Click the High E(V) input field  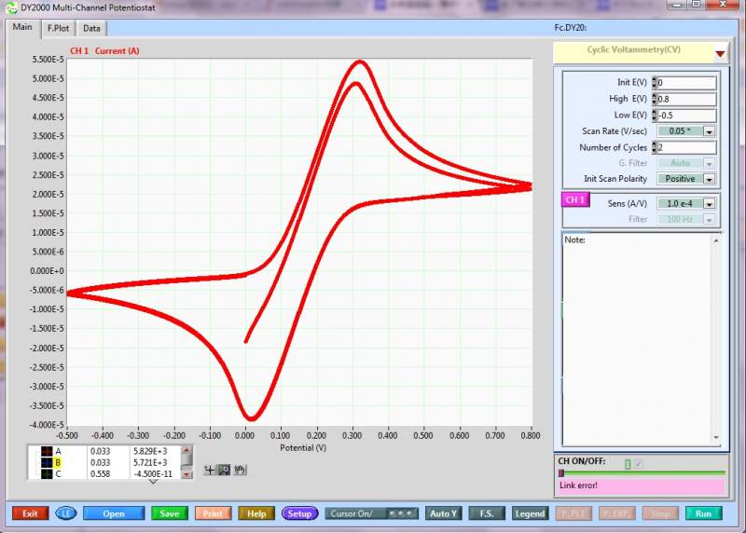click(x=686, y=99)
